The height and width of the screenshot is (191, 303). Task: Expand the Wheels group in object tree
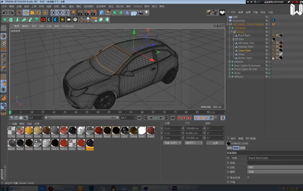point(229,77)
